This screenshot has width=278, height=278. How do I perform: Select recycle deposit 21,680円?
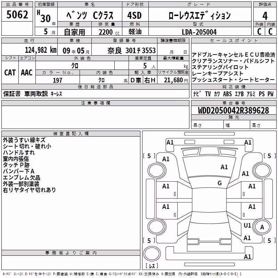pos(176,80)
